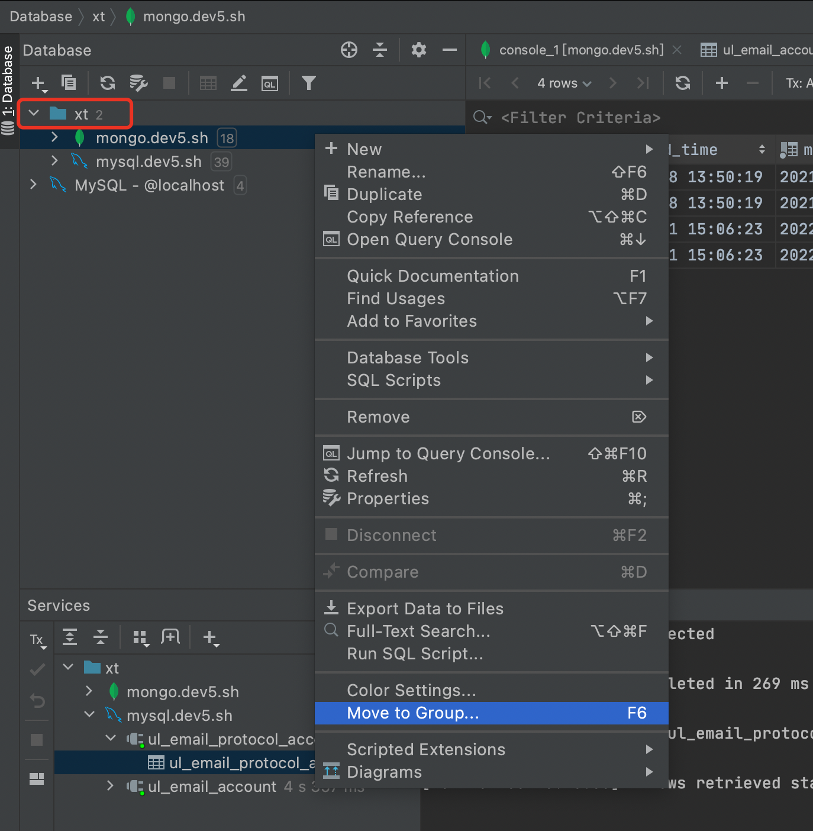Rollback changes with the undo arrow
Viewport: 813px width, 831px height.
click(x=37, y=701)
